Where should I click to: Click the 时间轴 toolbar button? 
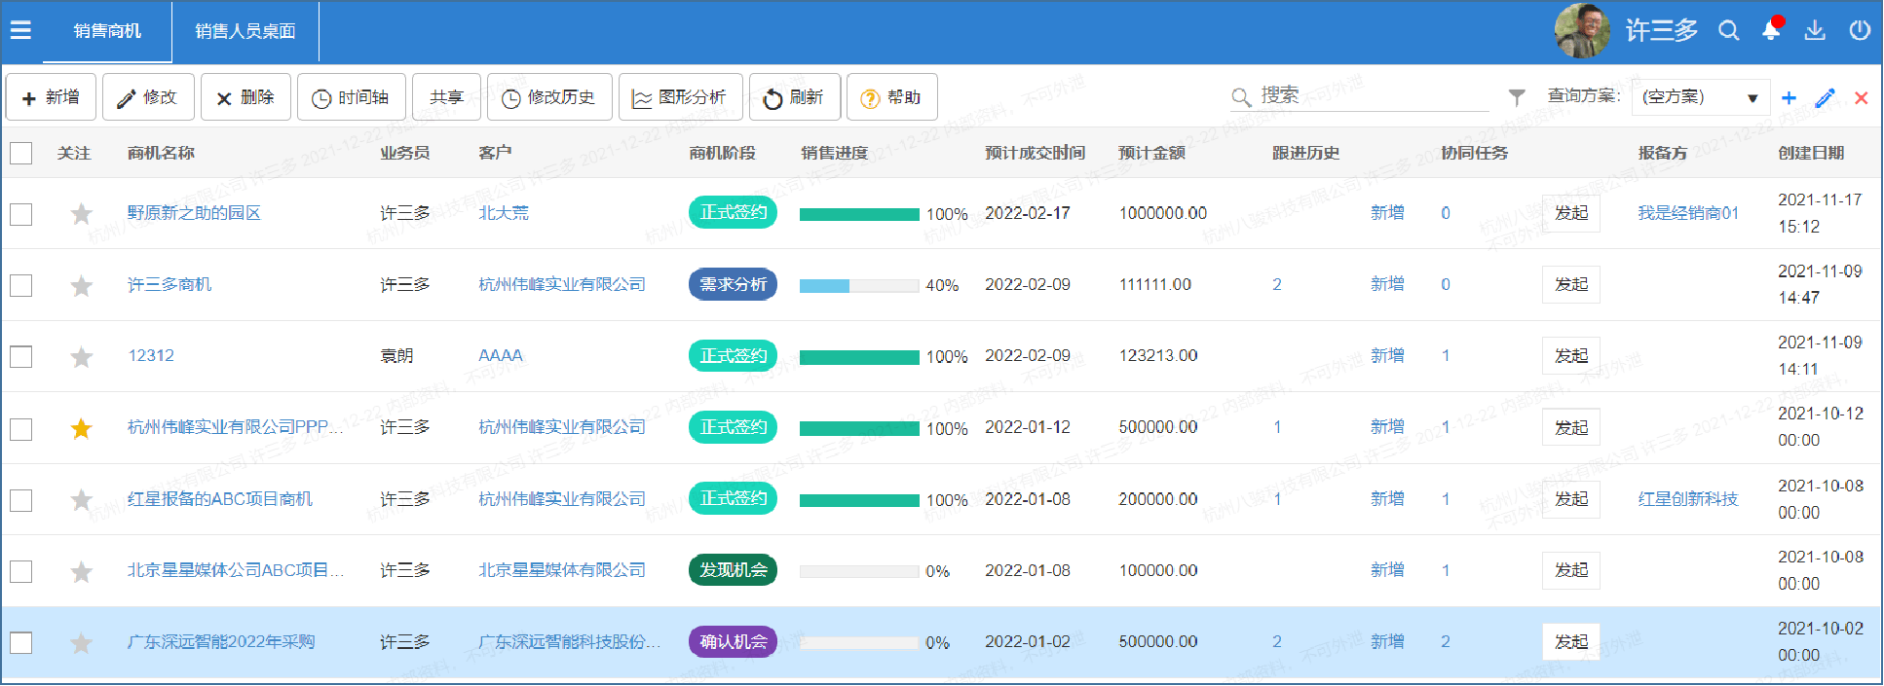coord(350,97)
